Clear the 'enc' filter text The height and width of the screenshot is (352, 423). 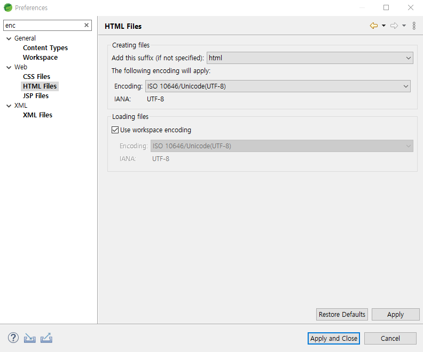click(x=87, y=25)
